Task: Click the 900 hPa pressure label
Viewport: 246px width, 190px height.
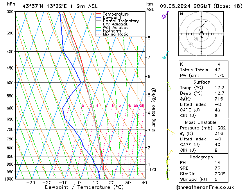Action: pyautogui.click(x=11, y=164)
